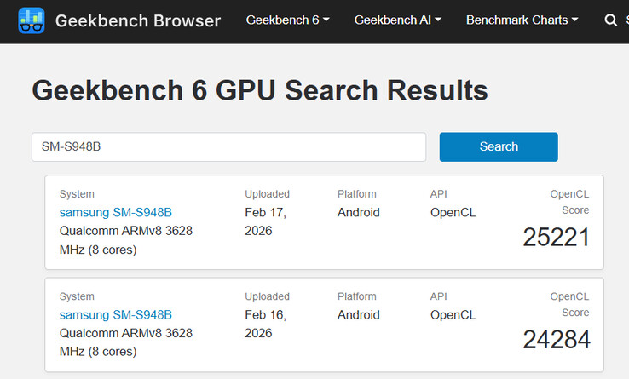The width and height of the screenshot is (629, 379).
Task: Open the Geekbench AI dropdown
Action: (397, 20)
